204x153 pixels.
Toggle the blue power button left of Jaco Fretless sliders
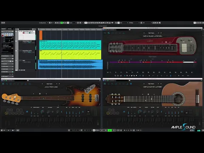27,112
